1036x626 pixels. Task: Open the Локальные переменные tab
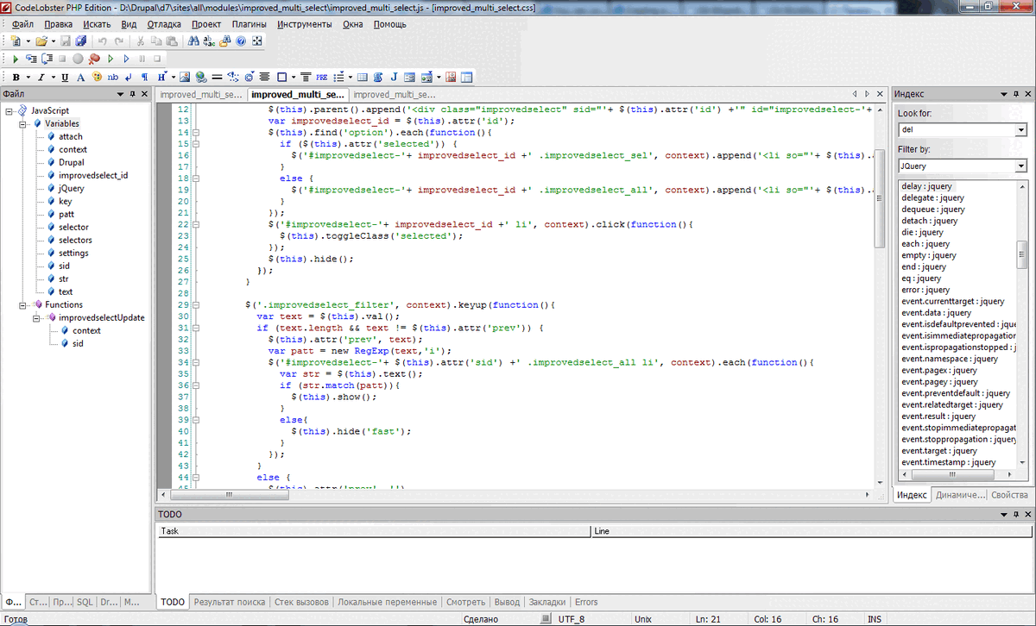[387, 602]
